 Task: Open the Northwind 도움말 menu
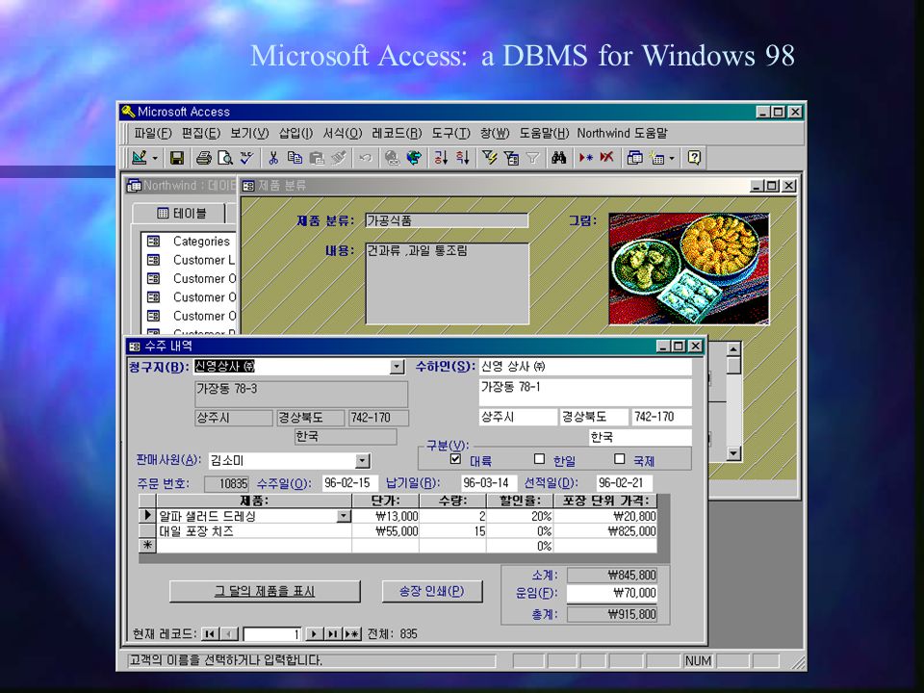tap(623, 133)
